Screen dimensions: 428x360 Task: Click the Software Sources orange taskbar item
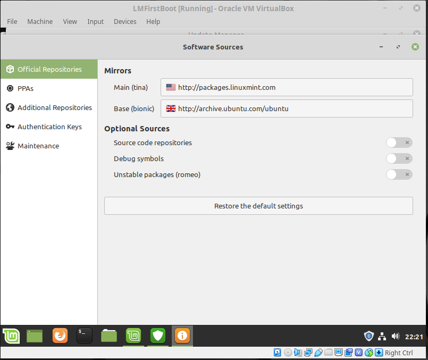[182, 336]
